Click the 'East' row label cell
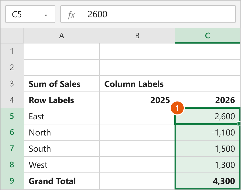Viewport: 241px width, 190px height. 62,116
